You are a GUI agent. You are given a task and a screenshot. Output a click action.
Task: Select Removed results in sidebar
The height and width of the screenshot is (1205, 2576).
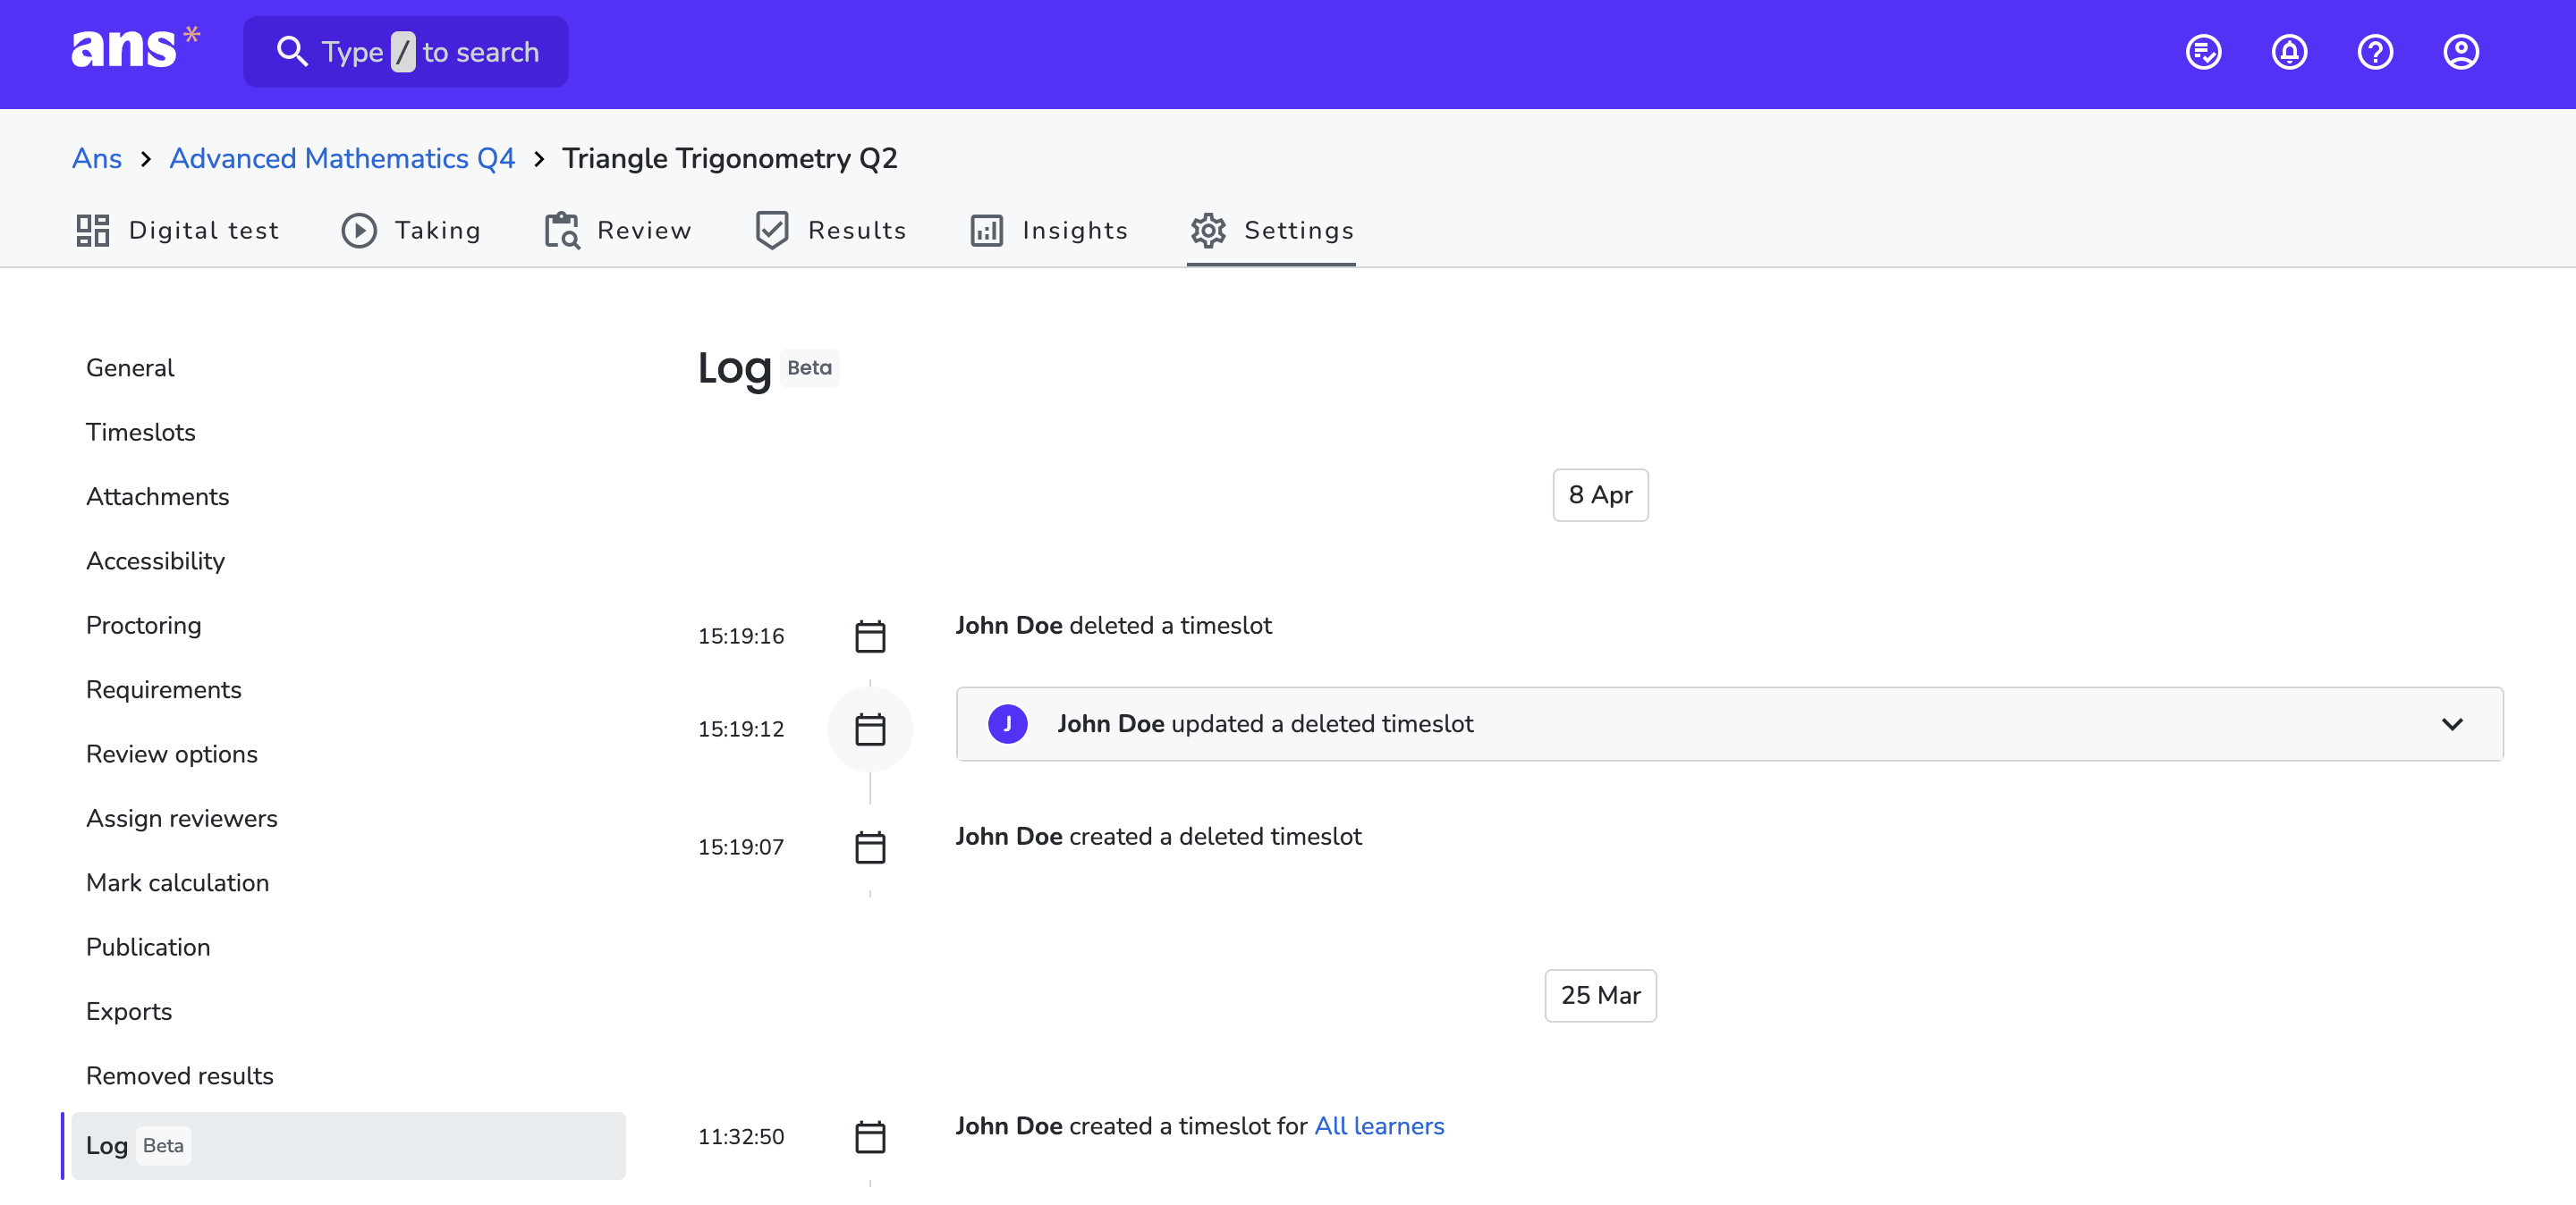click(180, 1076)
